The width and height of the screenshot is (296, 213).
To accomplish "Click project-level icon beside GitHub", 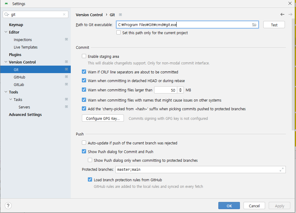I will 67,77.
